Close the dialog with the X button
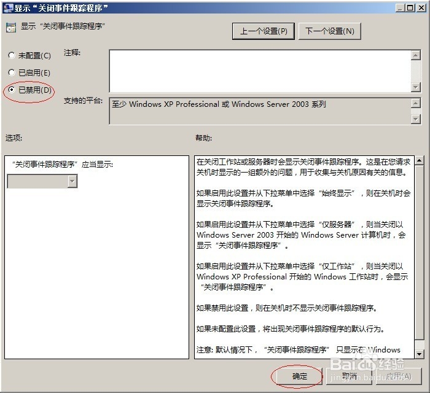 pos(421,8)
